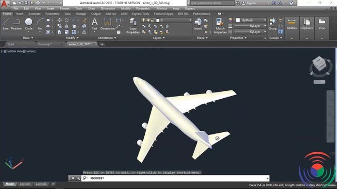
Task: Click the Hatch tool in Draw panel
Action: point(48,32)
